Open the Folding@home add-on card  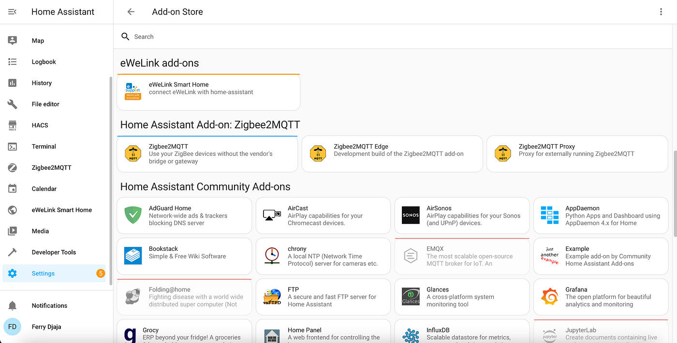click(184, 297)
